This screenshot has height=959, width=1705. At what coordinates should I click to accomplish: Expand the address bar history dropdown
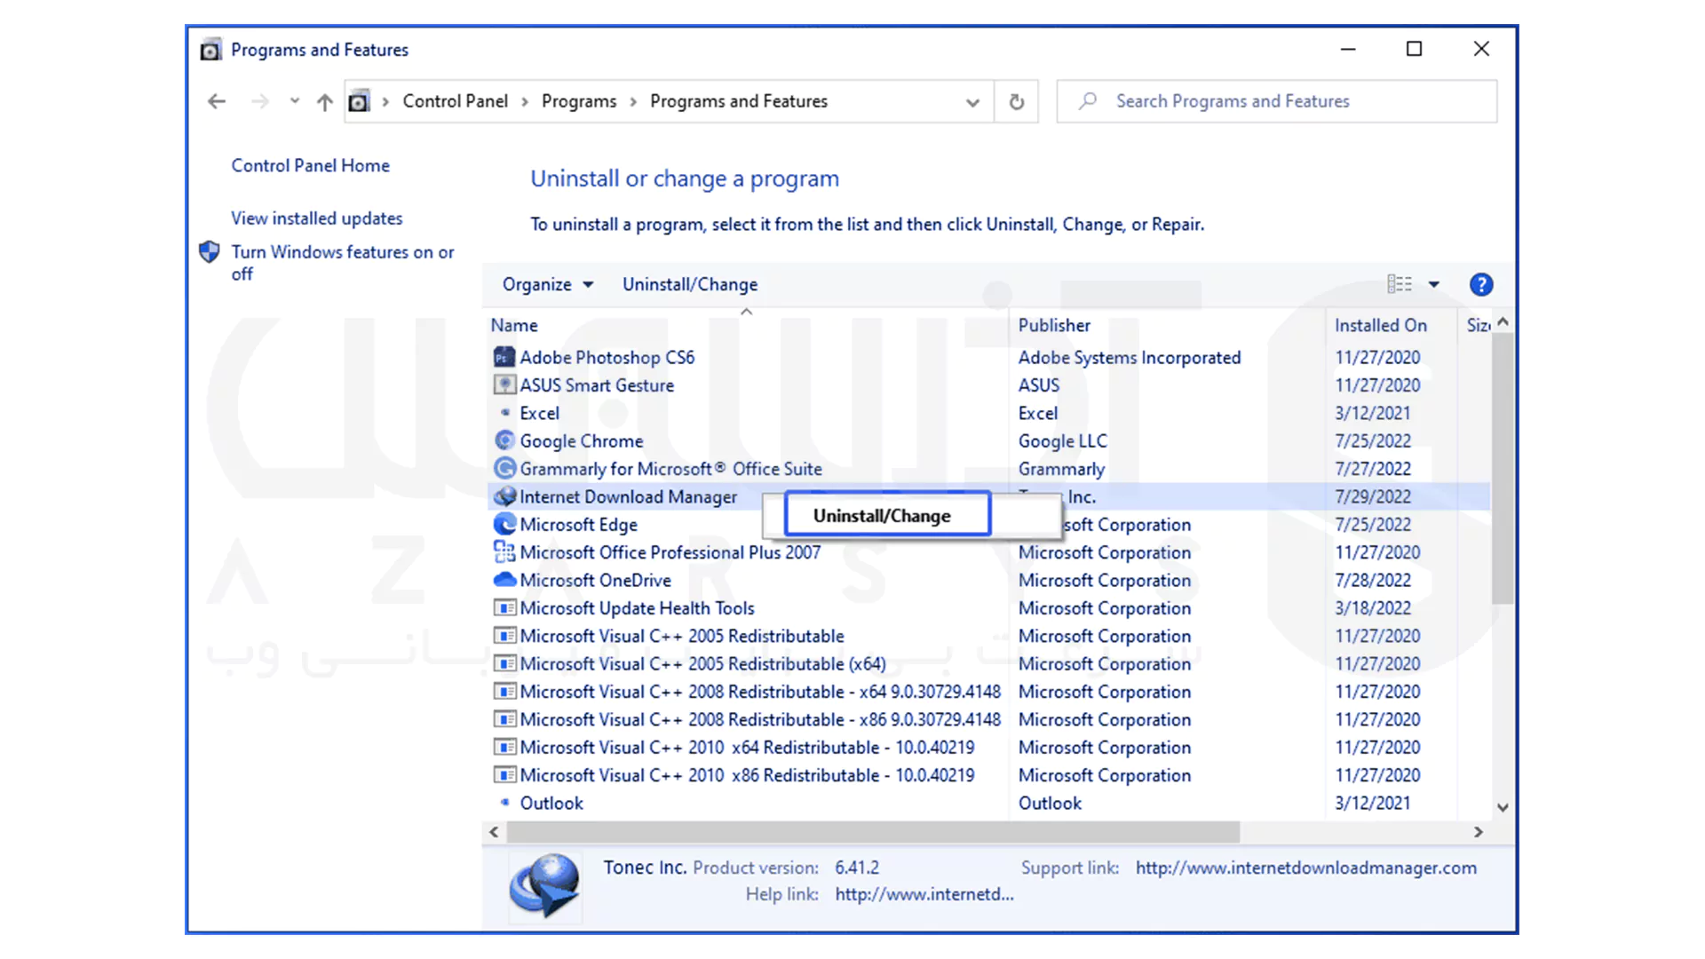pos(972,102)
